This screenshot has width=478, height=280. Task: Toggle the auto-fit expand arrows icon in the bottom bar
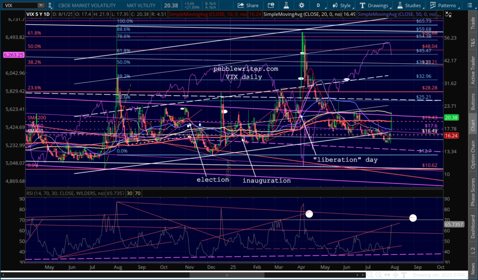click(387, 275)
